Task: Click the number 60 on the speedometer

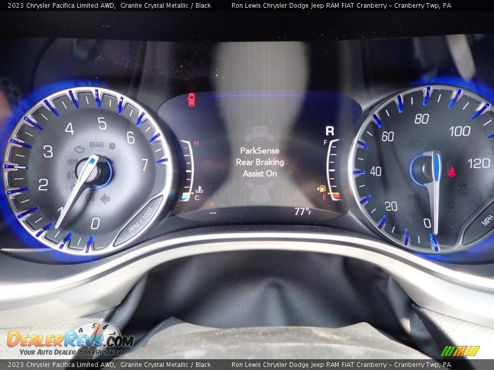Action: (x=388, y=137)
